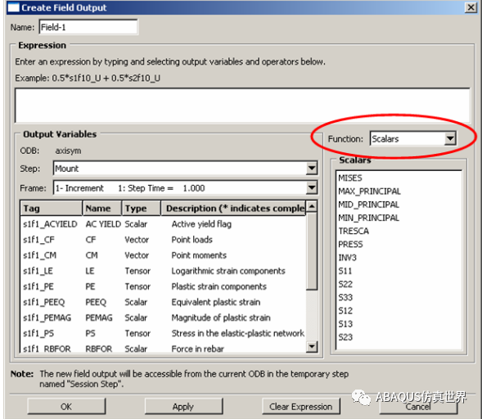Viewport: 482px width, 419px height.
Task: Sort by the Type column header
Action: click(142, 208)
